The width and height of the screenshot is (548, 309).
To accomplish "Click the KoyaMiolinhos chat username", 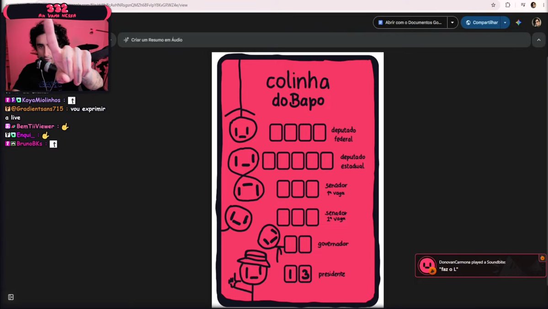I will point(41,100).
